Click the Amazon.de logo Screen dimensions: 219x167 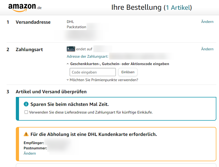pos(25,8)
